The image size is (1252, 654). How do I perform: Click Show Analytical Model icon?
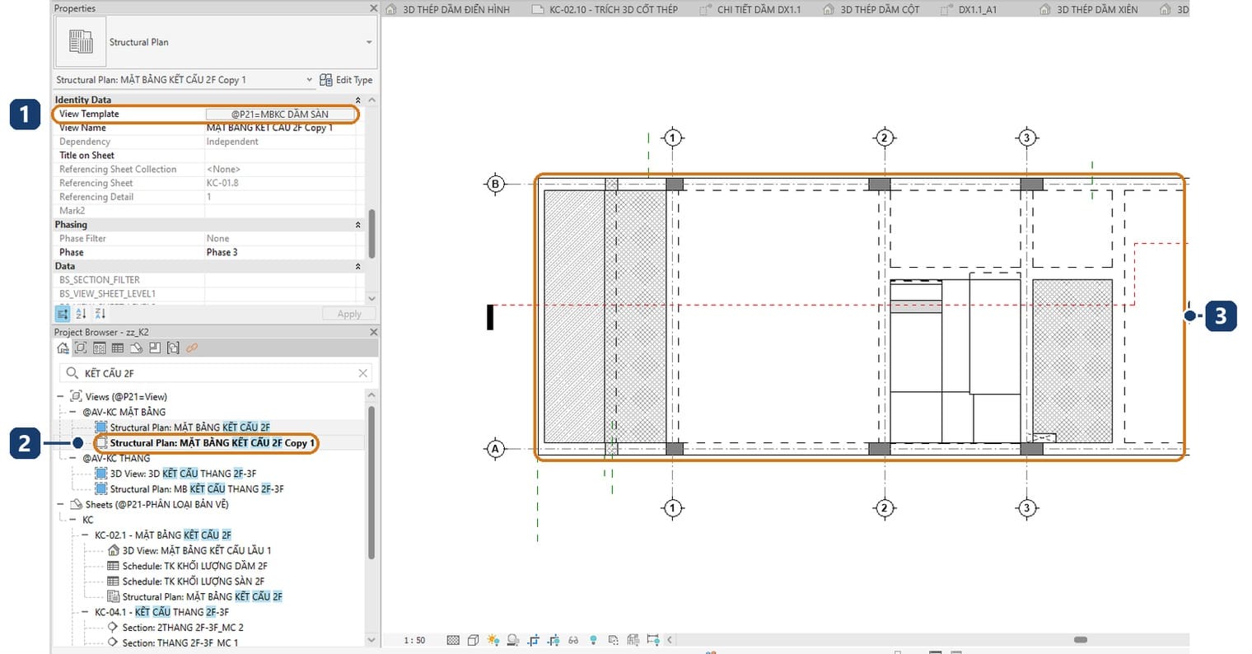point(633,640)
